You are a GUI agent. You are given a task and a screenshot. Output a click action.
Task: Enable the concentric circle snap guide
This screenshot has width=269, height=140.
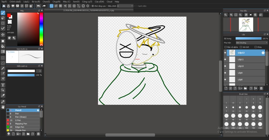click(x=74, y=6)
